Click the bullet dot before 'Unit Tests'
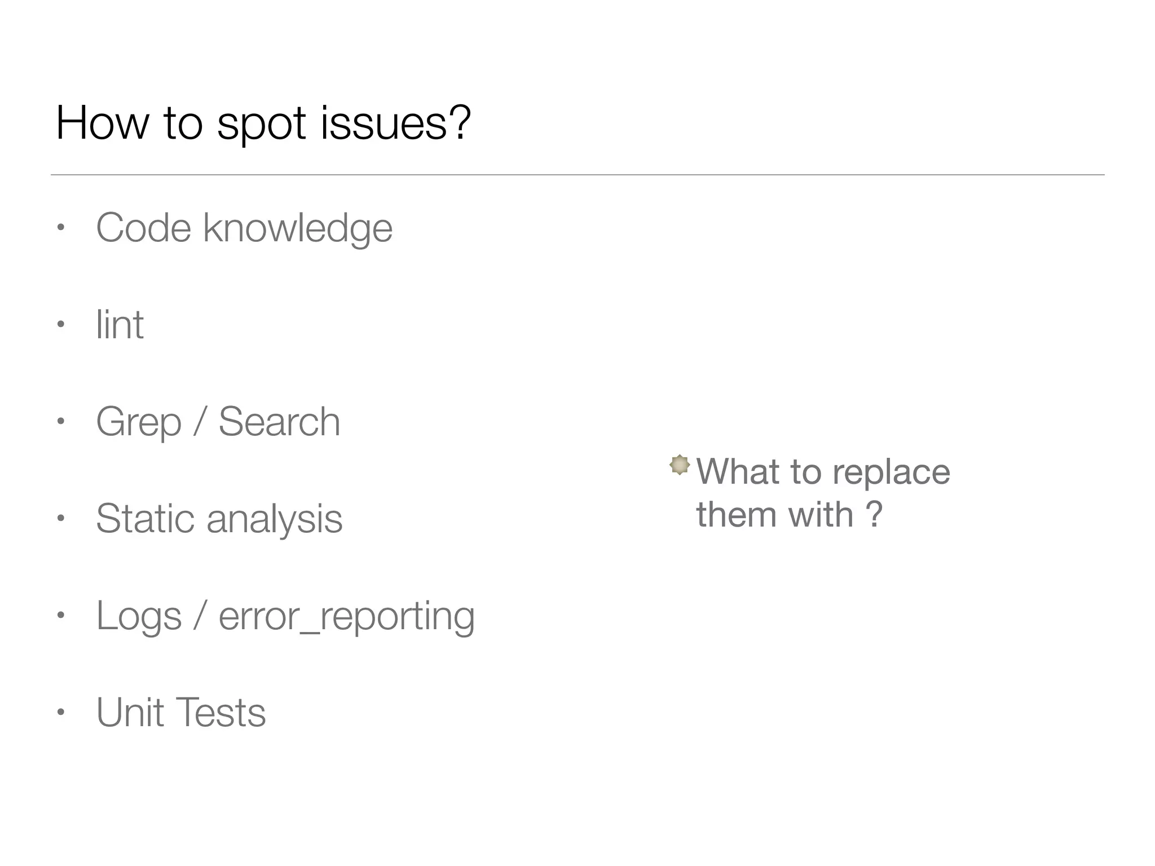This screenshot has height=866, width=1155. click(61, 712)
